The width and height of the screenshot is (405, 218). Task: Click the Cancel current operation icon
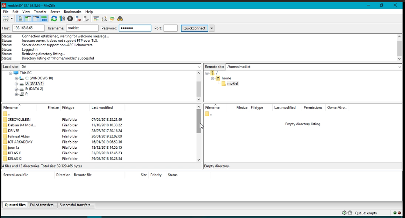pos(70,19)
